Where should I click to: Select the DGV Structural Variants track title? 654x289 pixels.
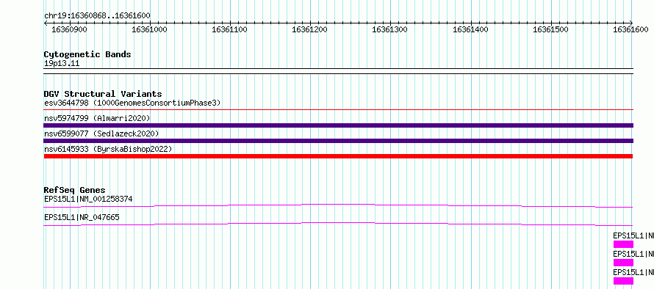tap(103, 94)
